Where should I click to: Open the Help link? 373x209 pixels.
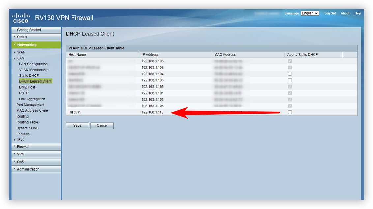(358, 13)
